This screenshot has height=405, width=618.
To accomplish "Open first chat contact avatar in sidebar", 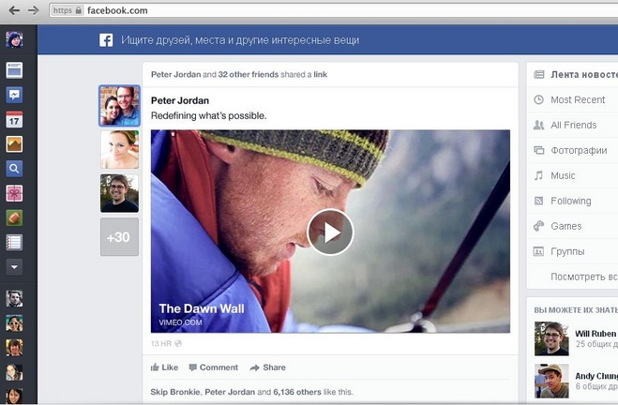I will [14, 299].
